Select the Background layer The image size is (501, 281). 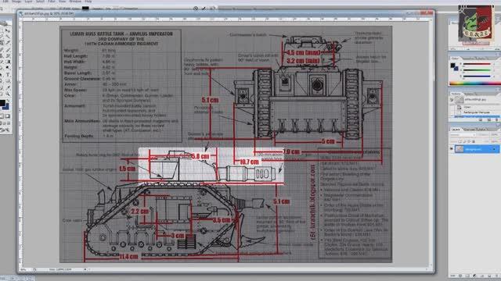tap(477, 149)
